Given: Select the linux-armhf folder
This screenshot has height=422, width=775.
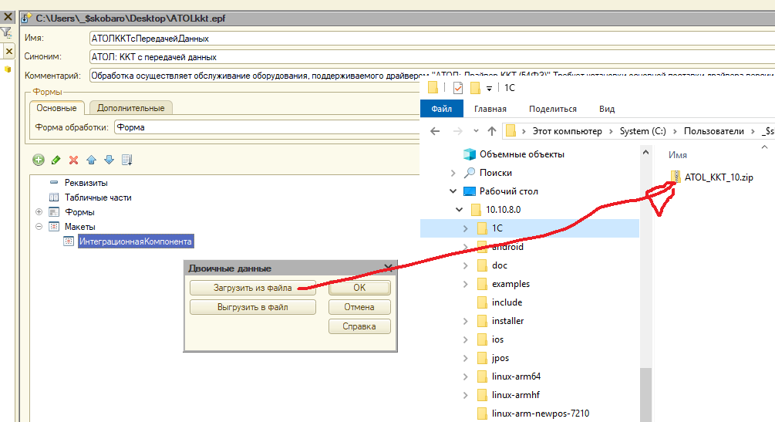Looking at the screenshot, I should click(516, 395).
